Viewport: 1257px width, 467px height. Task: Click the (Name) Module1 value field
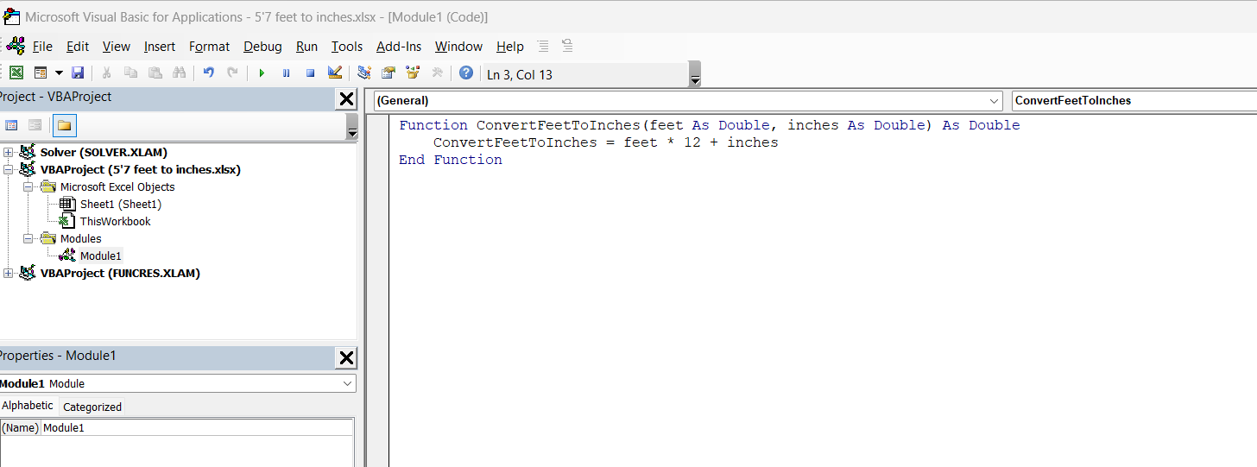pyautogui.click(x=197, y=427)
